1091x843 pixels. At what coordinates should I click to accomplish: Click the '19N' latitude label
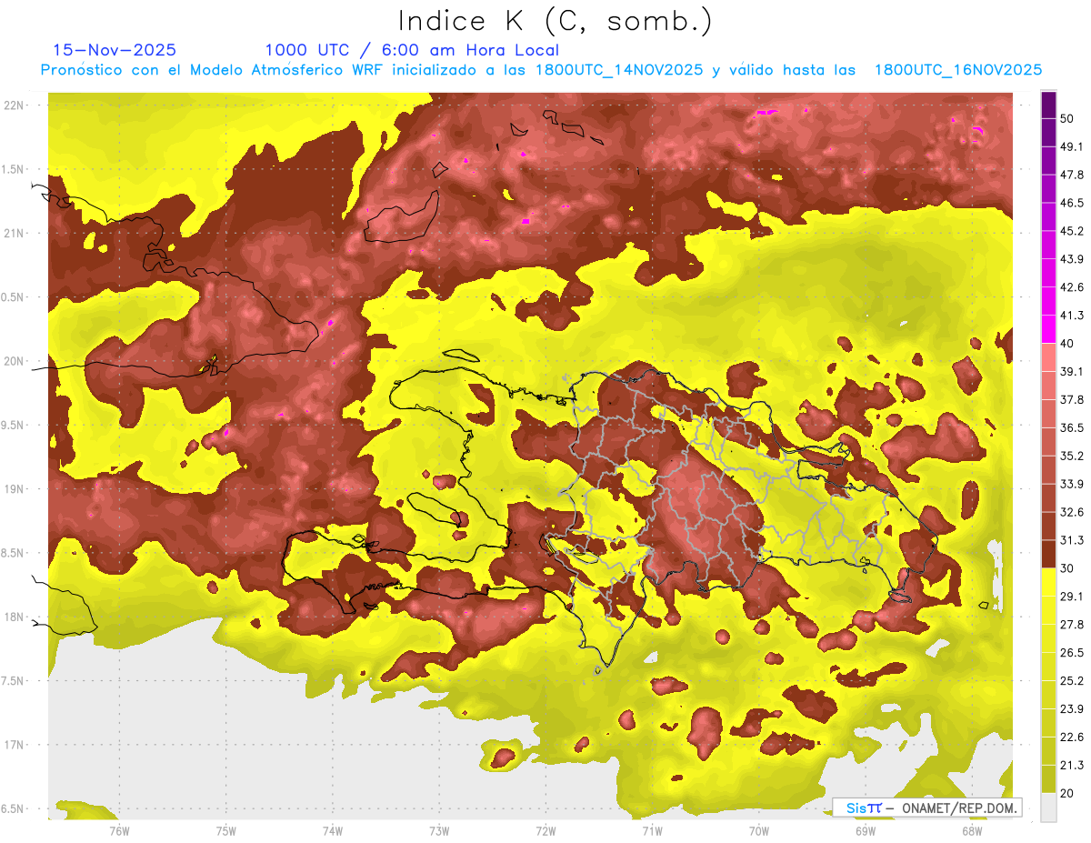(15, 489)
